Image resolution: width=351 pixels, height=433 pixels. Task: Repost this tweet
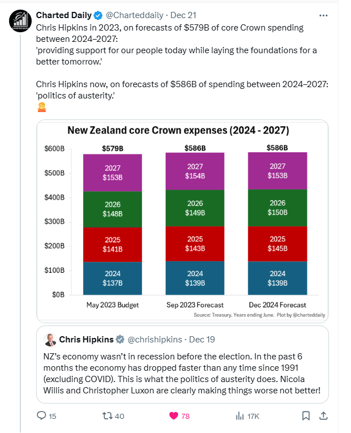[106, 416]
